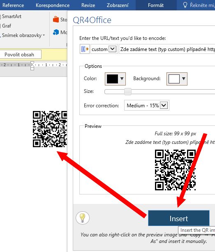Click the lightbulb tip icon

coord(83,218)
